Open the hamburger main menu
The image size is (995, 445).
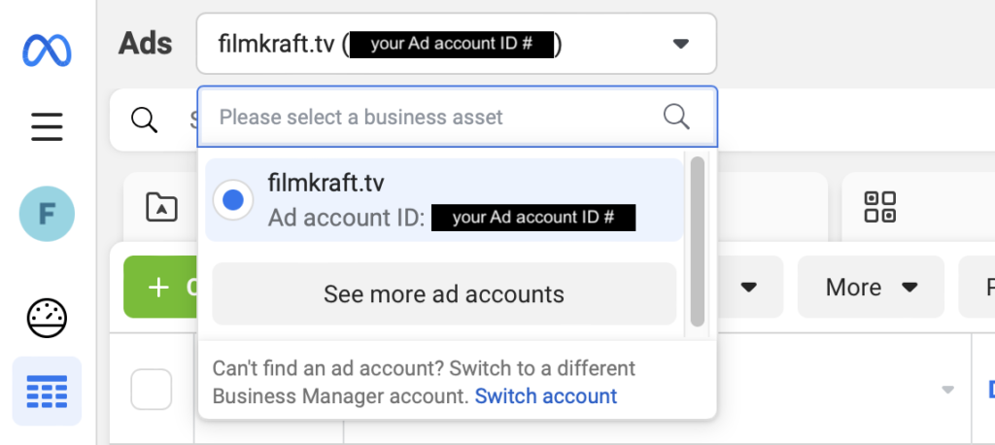pos(47,127)
